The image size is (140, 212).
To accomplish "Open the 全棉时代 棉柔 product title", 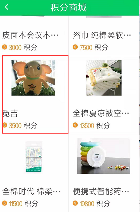I will coord(31,191).
